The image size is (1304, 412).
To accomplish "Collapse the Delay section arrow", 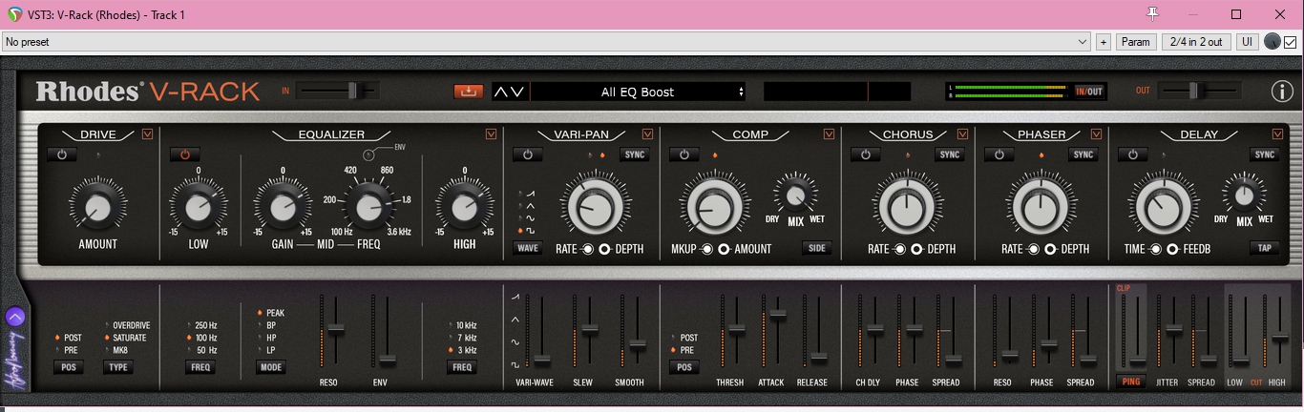I will pos(1277,134).
